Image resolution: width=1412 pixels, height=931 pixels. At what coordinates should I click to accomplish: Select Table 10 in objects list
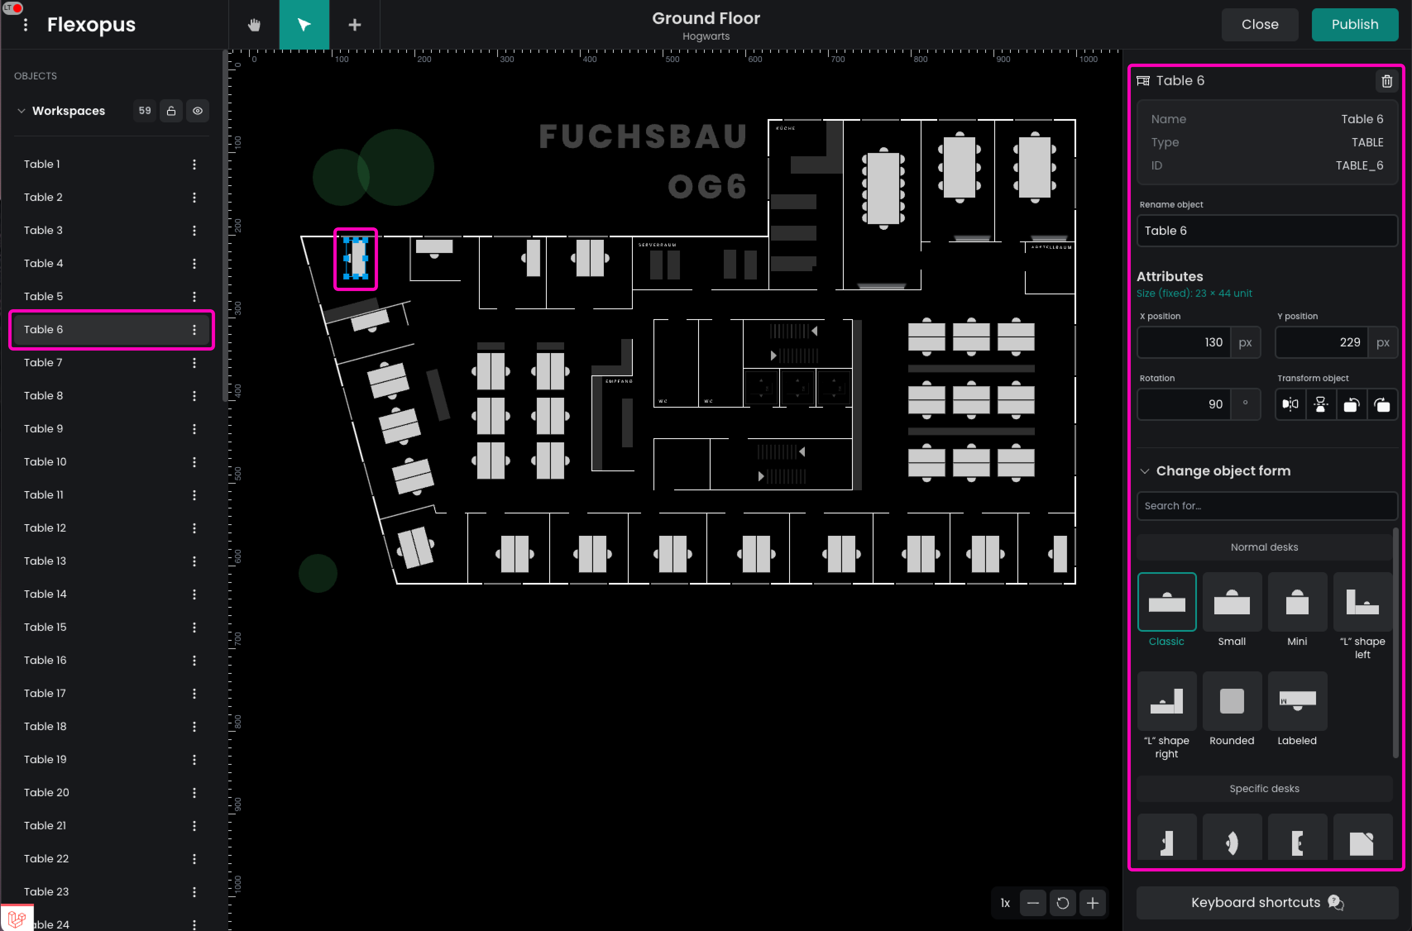pyautogui.click(x=45, y=461)
